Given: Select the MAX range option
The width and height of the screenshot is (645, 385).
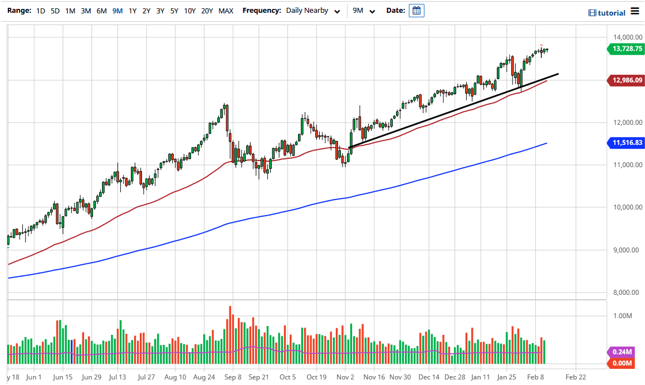Looking at the screenshot, I should point(226,10).
